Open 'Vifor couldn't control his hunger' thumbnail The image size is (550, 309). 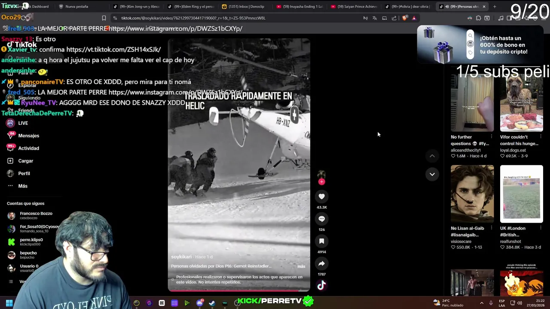[521, 102]
